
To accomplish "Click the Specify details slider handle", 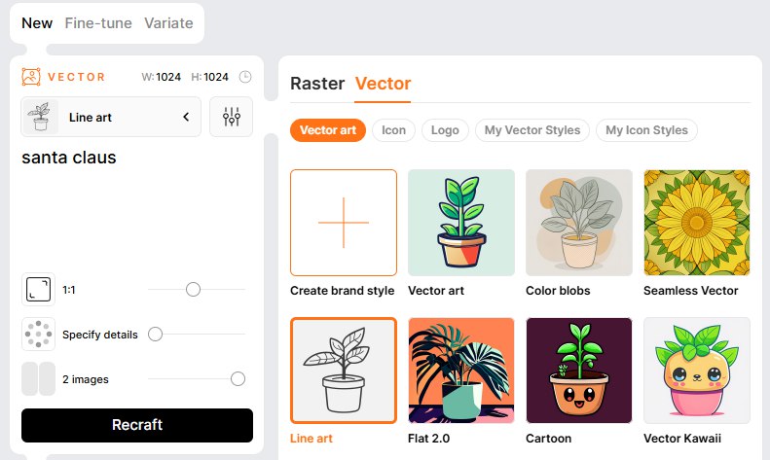I will click(x=155, y=334).
